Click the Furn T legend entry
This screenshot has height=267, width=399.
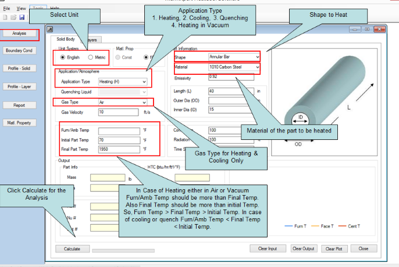[x=295, y=226]
